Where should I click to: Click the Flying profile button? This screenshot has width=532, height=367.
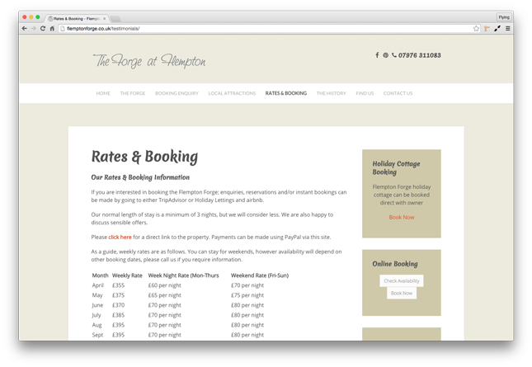pos(504,17)
